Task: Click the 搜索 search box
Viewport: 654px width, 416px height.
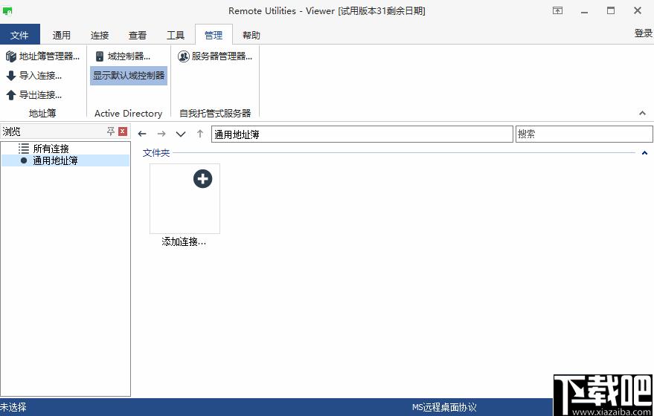Action: (584, 134)
